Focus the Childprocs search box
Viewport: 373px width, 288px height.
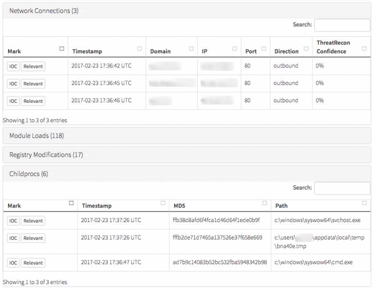342,188
